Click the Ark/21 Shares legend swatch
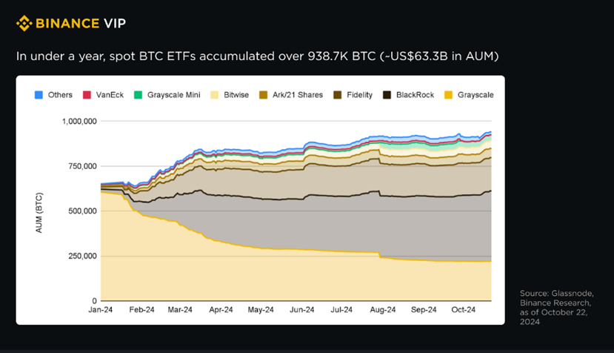614x353 pixels. pos(263,95)
